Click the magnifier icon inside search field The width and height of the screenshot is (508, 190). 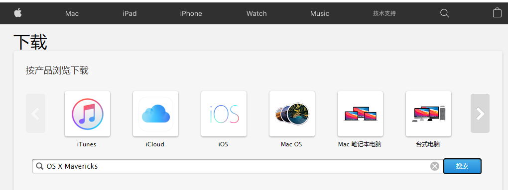(x=40, y=167)
